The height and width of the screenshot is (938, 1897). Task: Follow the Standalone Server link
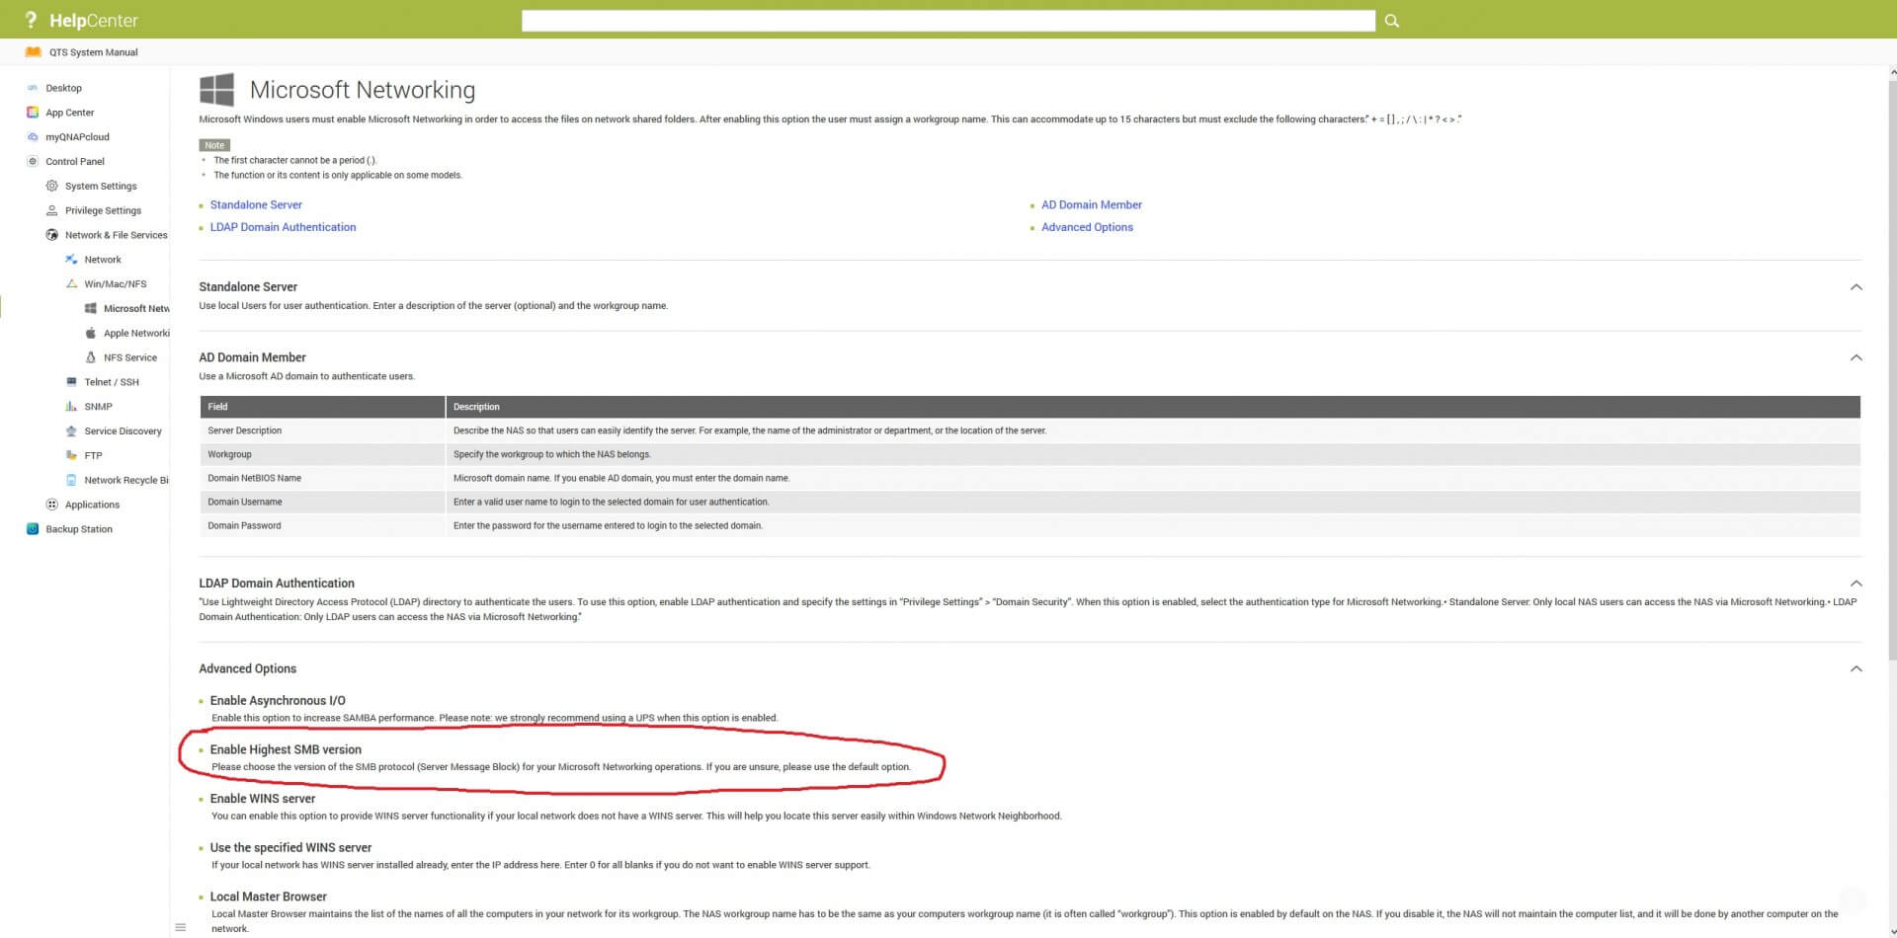256,205
